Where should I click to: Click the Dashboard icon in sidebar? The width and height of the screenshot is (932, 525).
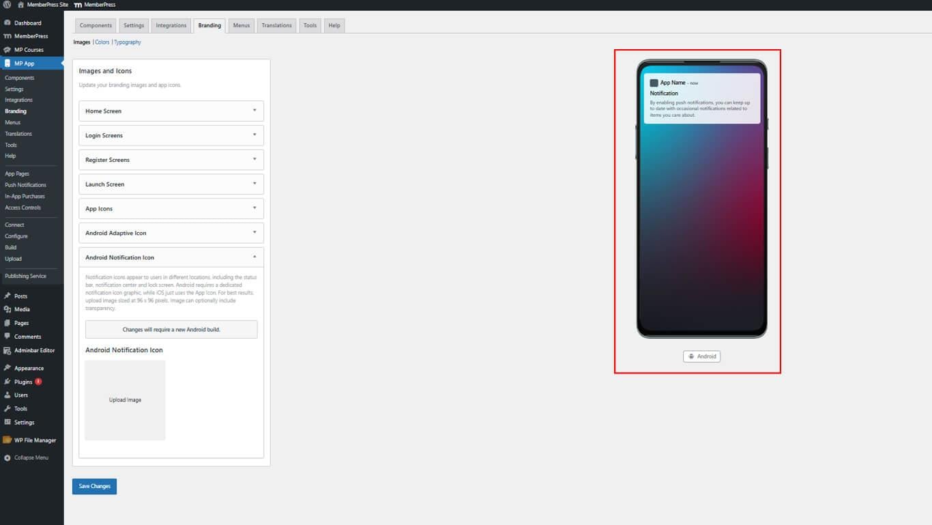[x=7, y=23]
